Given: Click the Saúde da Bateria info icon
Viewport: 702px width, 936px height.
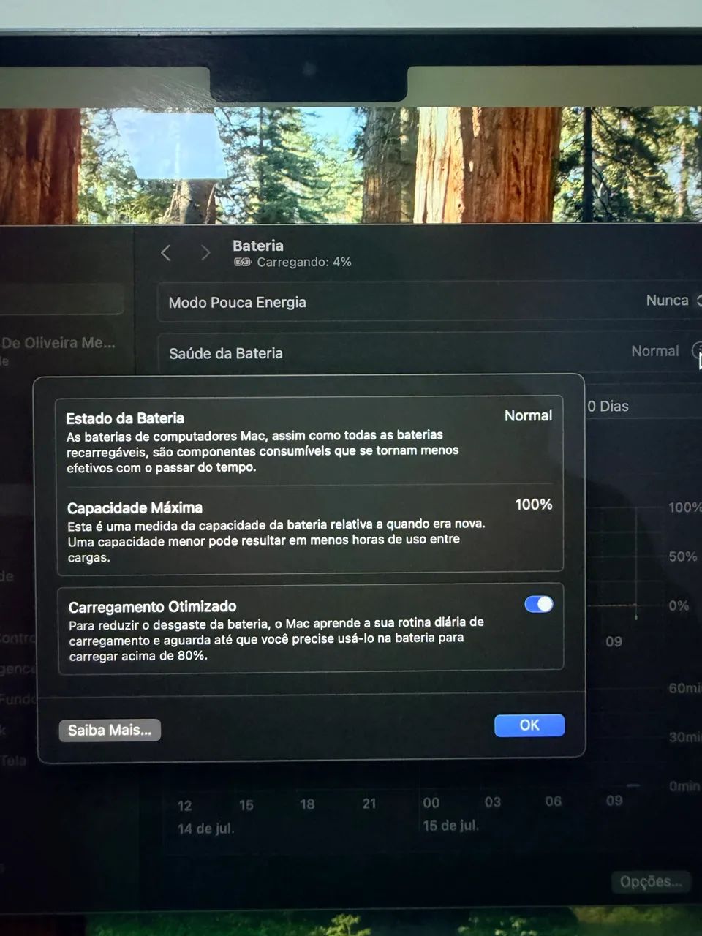Looking at the screenshot, I should point(697,351).
